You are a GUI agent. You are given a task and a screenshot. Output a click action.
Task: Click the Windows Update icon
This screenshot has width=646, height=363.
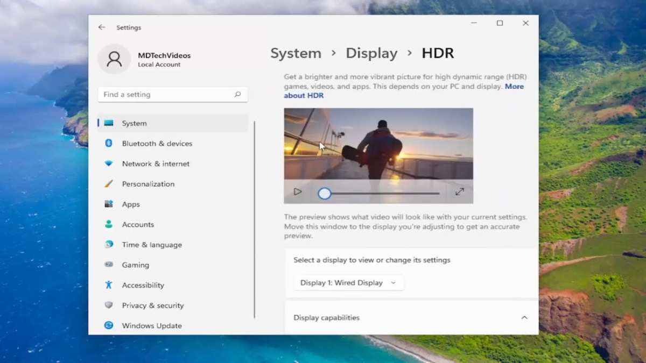(109, 325)
